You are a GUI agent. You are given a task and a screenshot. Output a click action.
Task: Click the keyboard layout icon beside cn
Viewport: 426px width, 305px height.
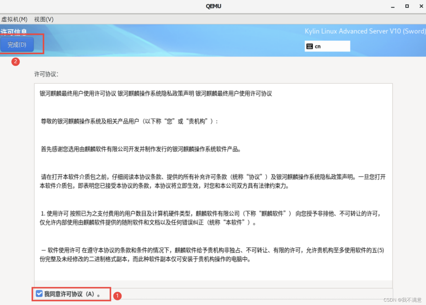310,46
